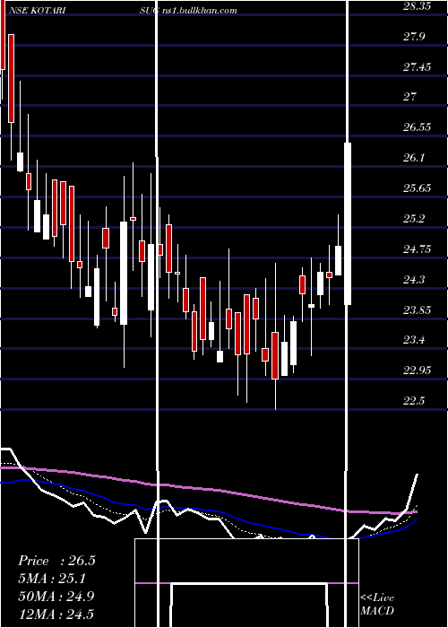Viewport: 448px width, 628px height.
Task: Click the '<<Live MACD' label
Action: pos(377,604)
